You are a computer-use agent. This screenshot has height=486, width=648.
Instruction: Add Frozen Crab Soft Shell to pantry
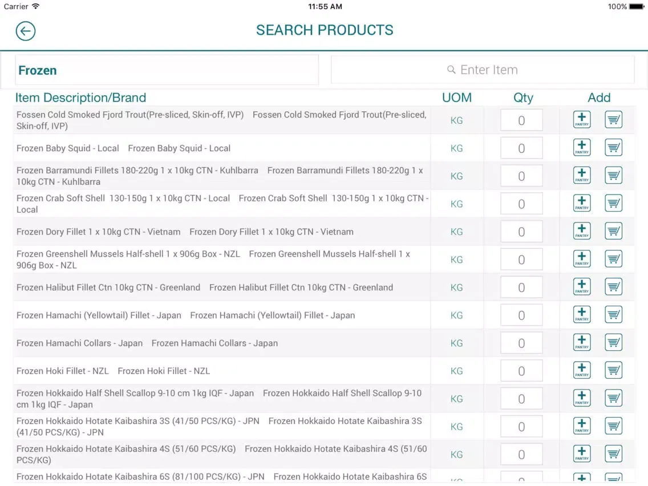(582, 203)
